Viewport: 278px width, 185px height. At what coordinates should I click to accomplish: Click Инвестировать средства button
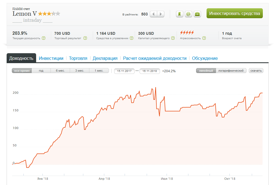[234, 13]
